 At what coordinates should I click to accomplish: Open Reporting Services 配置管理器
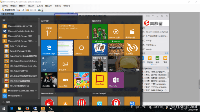coord(21,56)
